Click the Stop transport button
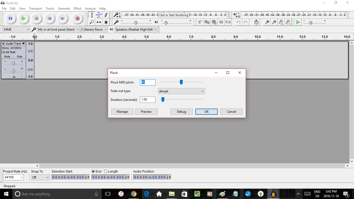 pos(37,18)
